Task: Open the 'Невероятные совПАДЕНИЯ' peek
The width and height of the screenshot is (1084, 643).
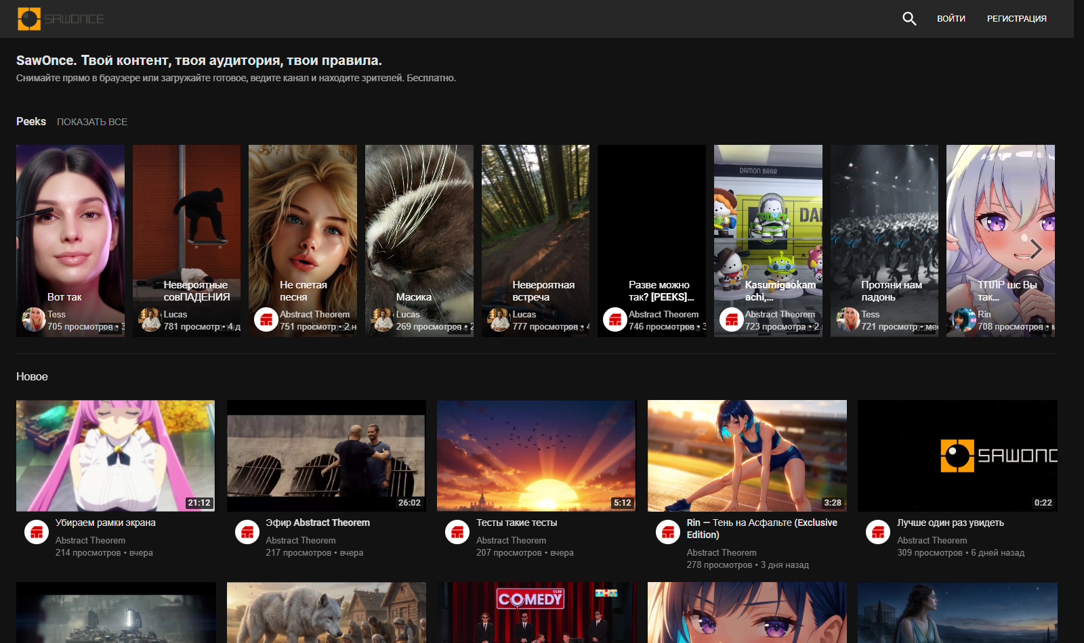Action: (186, 241)
